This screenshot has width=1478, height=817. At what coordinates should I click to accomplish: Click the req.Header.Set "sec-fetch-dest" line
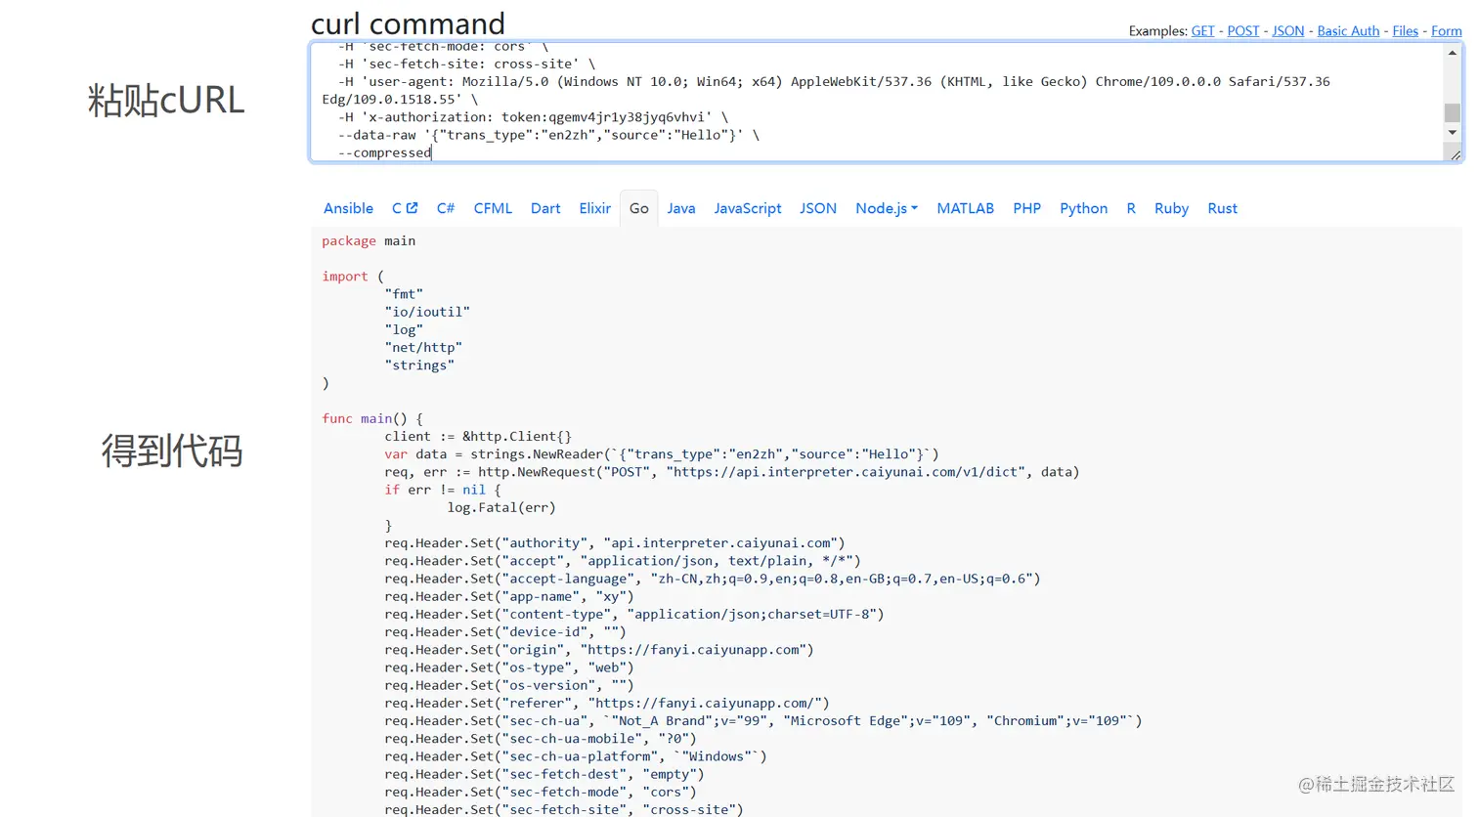click(x=544, y=774)
